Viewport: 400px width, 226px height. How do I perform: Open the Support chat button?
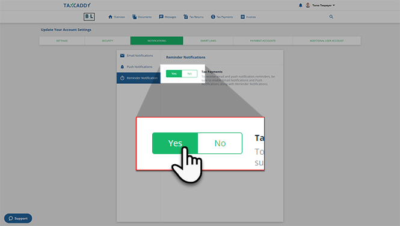point(18,218)
